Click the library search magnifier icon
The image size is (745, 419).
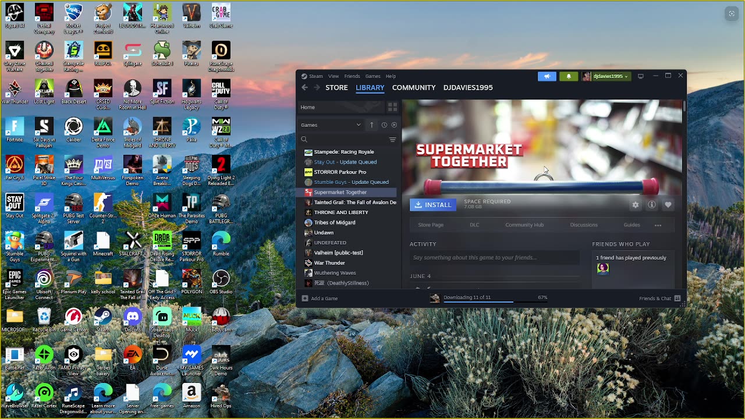[304, 140]
